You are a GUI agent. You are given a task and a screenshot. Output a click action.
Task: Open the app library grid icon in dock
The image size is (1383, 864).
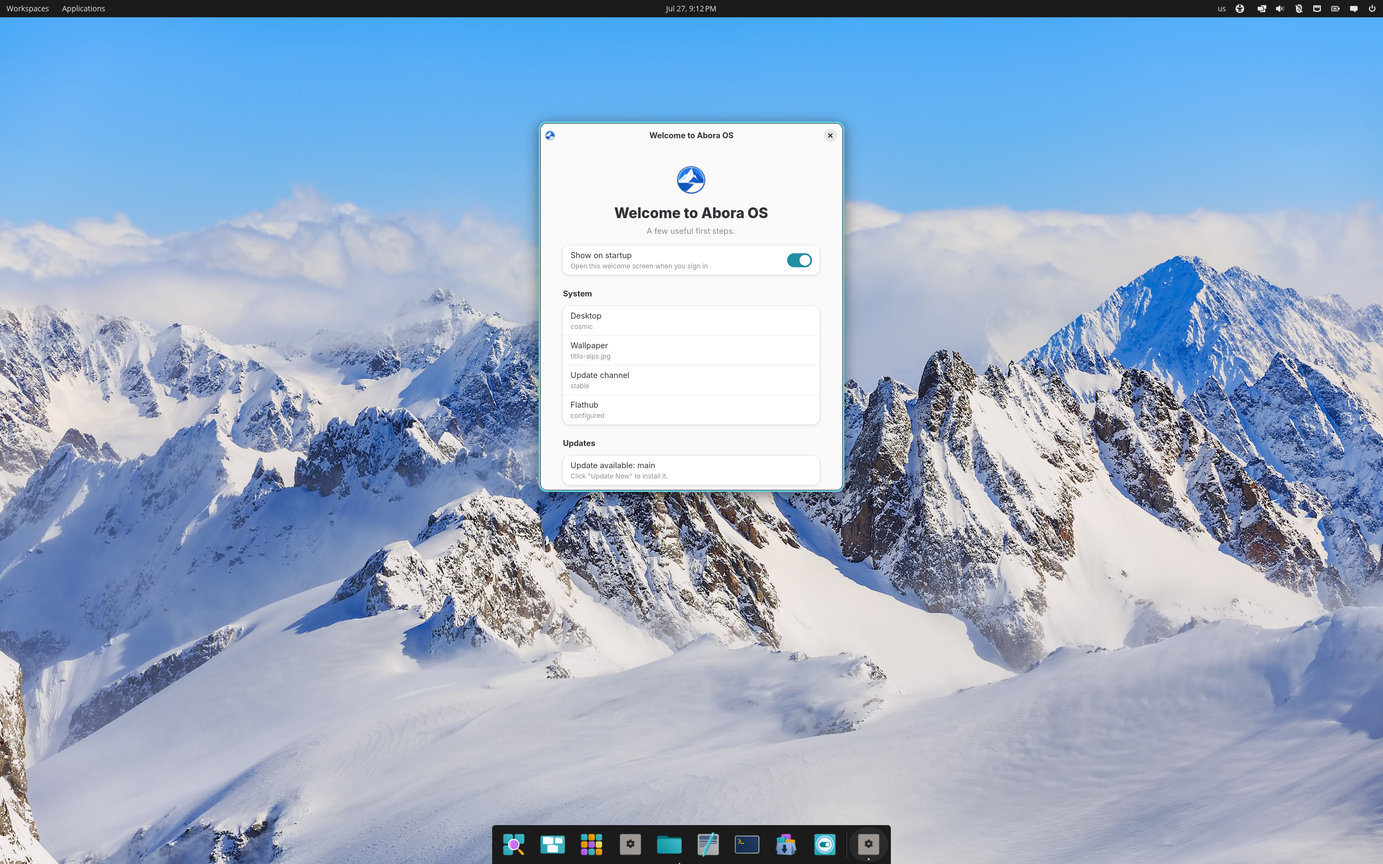[591, 844]
